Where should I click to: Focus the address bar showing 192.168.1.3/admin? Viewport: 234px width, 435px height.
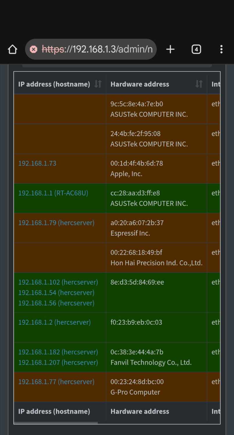91,49
